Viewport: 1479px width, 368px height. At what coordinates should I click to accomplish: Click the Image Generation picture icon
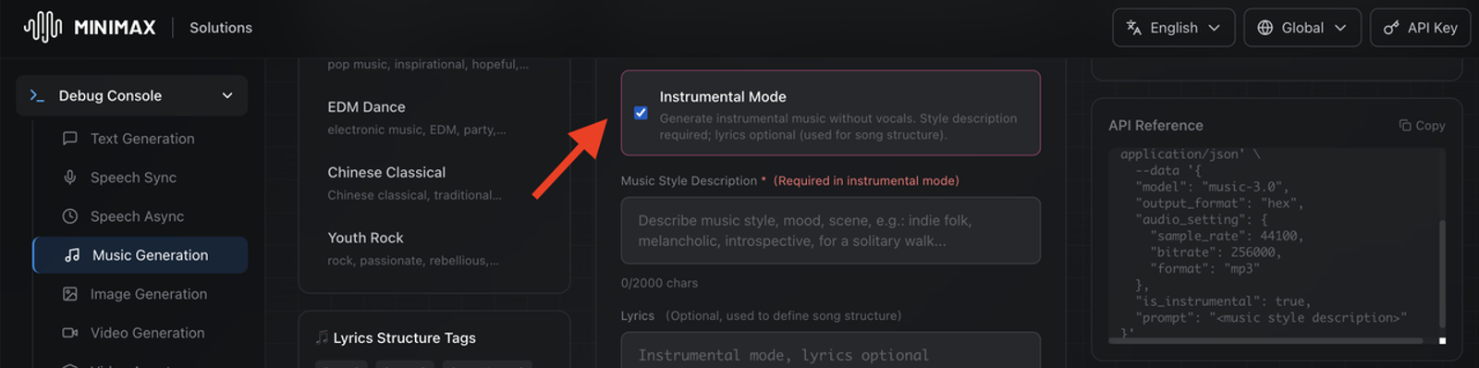pyautogui.click(x=69, y=294)
